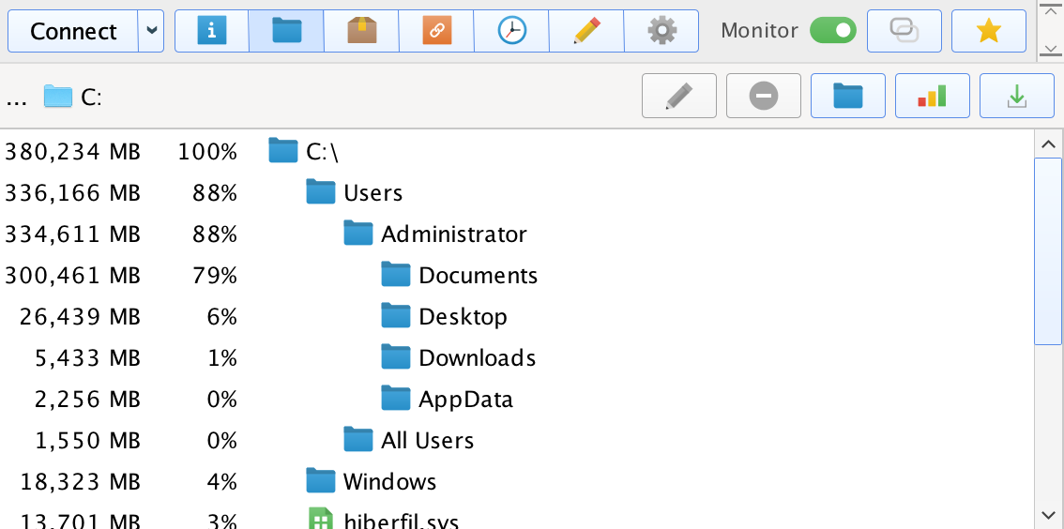
Task: Click the Connect button
Action: point(73,31)
